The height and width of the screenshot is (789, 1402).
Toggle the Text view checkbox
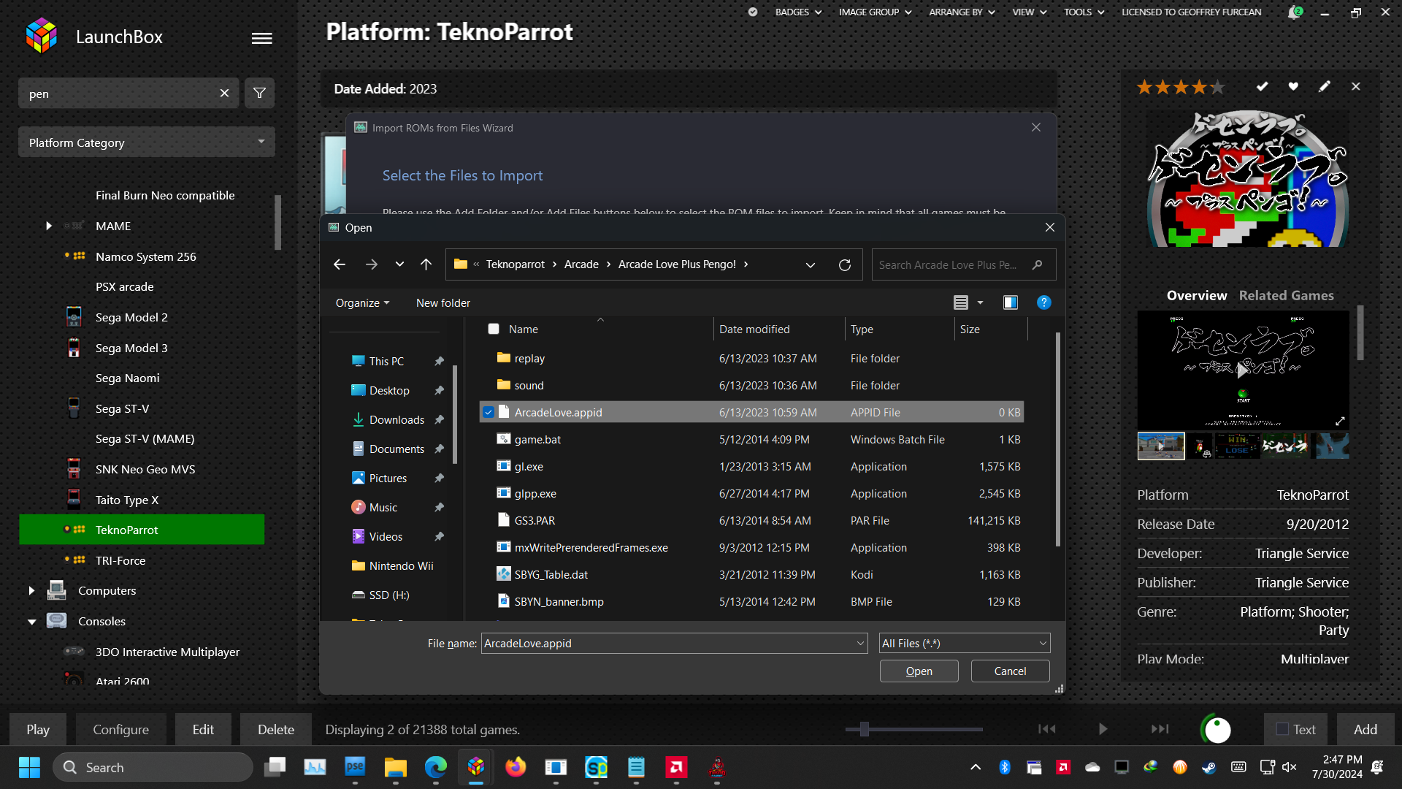point(1282,729)
